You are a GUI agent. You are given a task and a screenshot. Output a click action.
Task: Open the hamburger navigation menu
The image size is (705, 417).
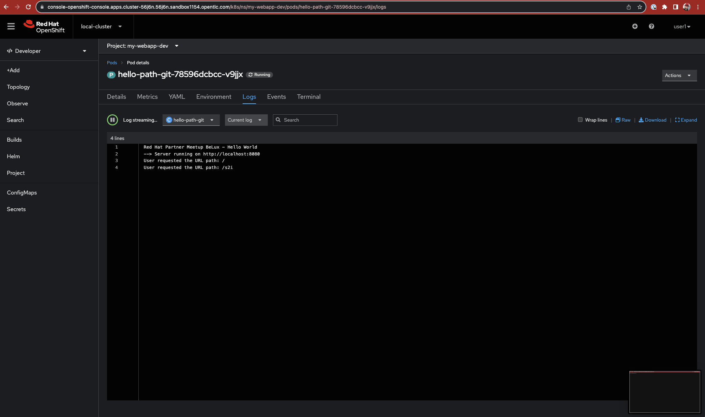point(11,26)
